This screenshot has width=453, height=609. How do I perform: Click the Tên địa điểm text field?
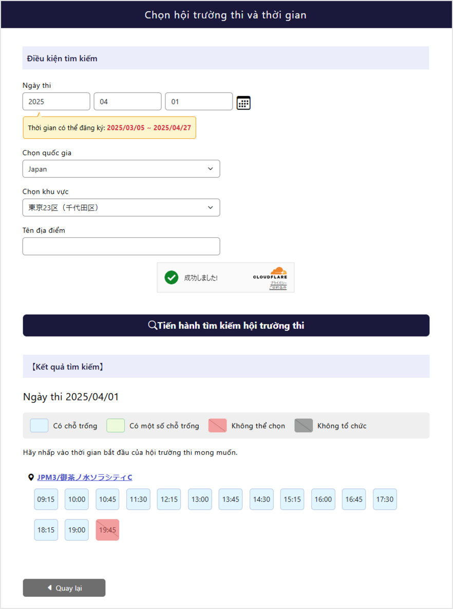(121, 247)
